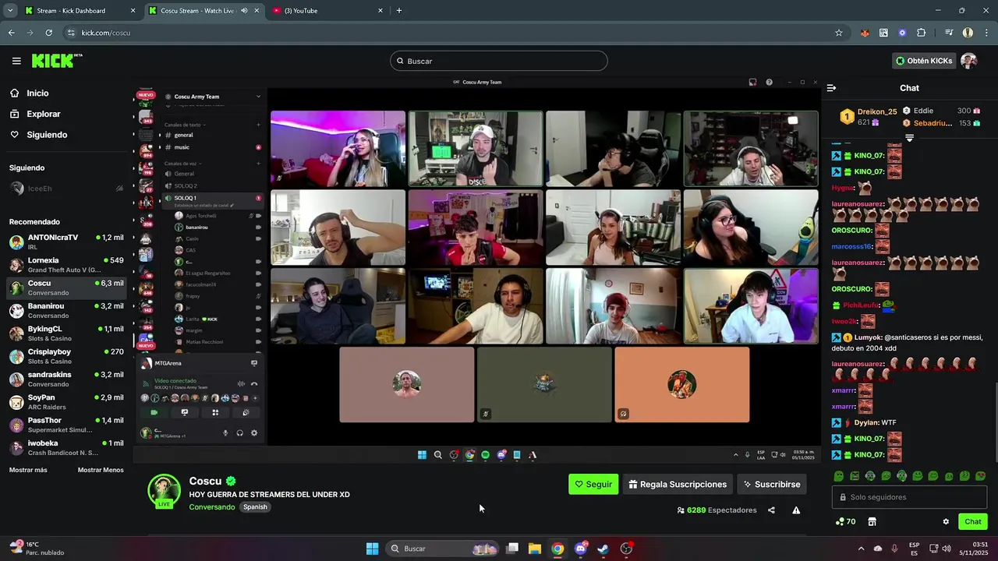The image size is (998, 561).
Task: Open the Windows Start menu
Action: pos(372,549)
